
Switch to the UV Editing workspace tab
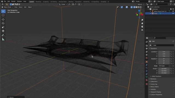click(x=54, y=2)
